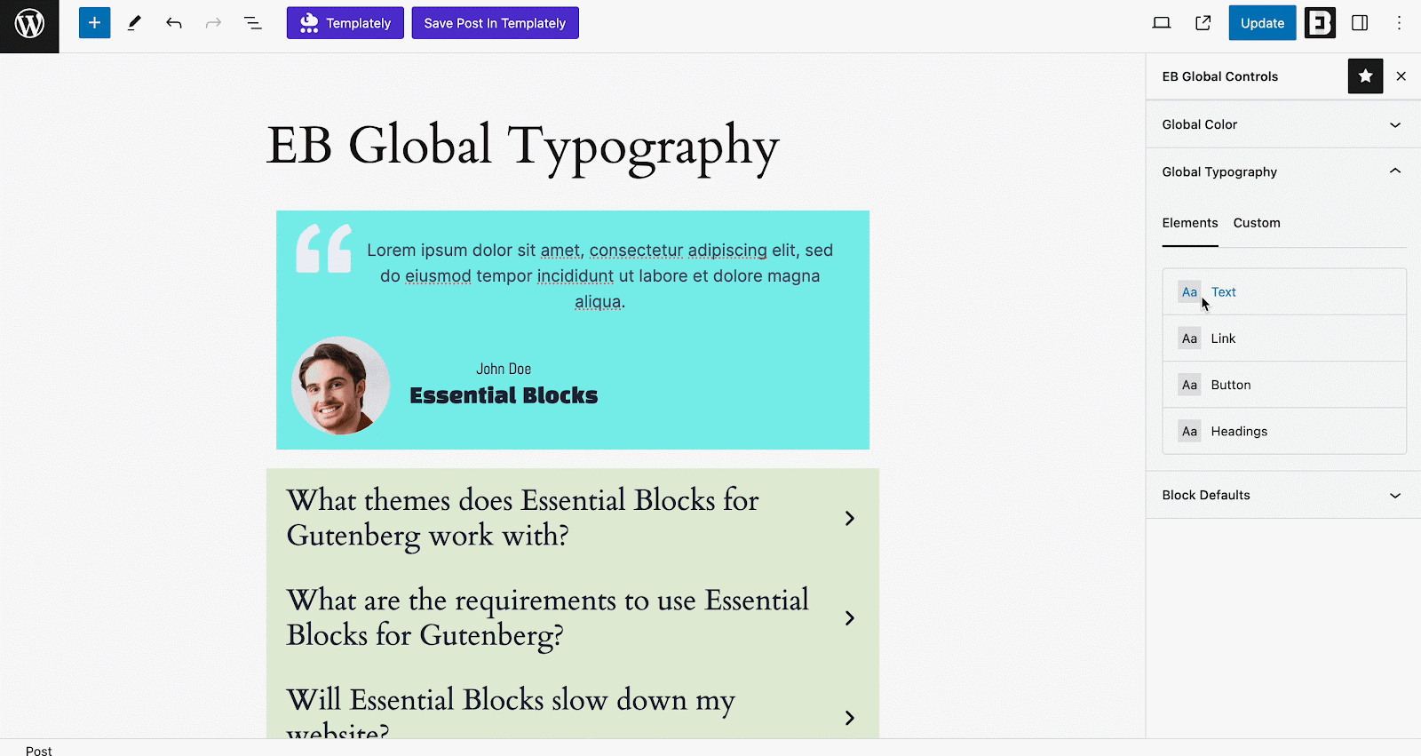
Task: Click the 'What themes does Essential Blocks' question text
Action: pyautogui.click(x=522, y=518)
